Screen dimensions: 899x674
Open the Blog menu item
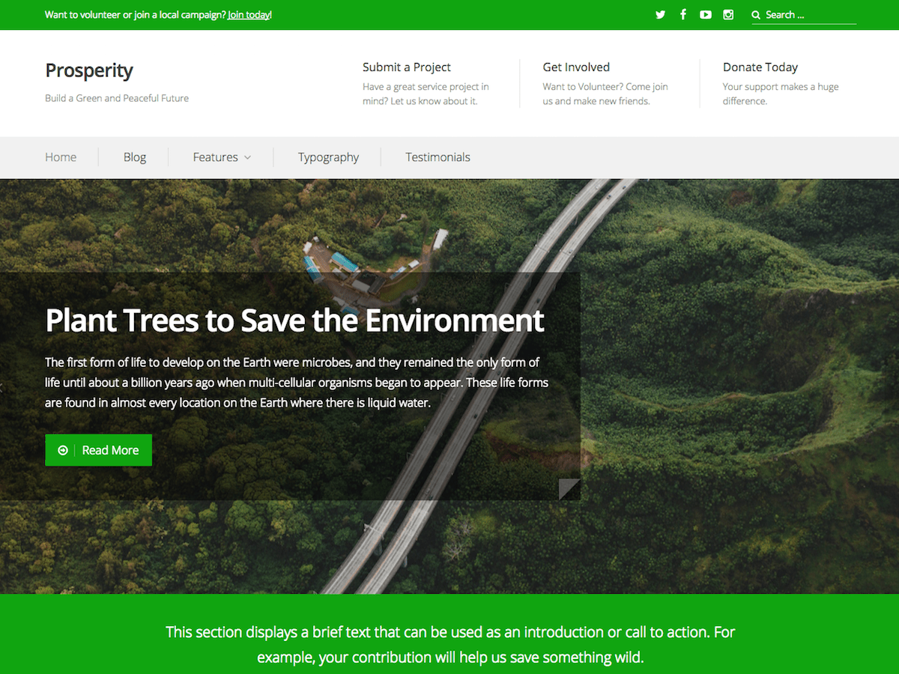click(x=135, y=157)
